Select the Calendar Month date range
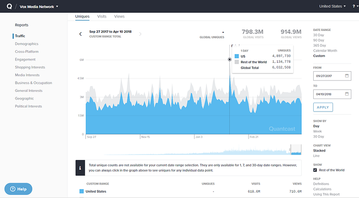The width and height of the screenshot is (359, 198). tap(325, 51)
